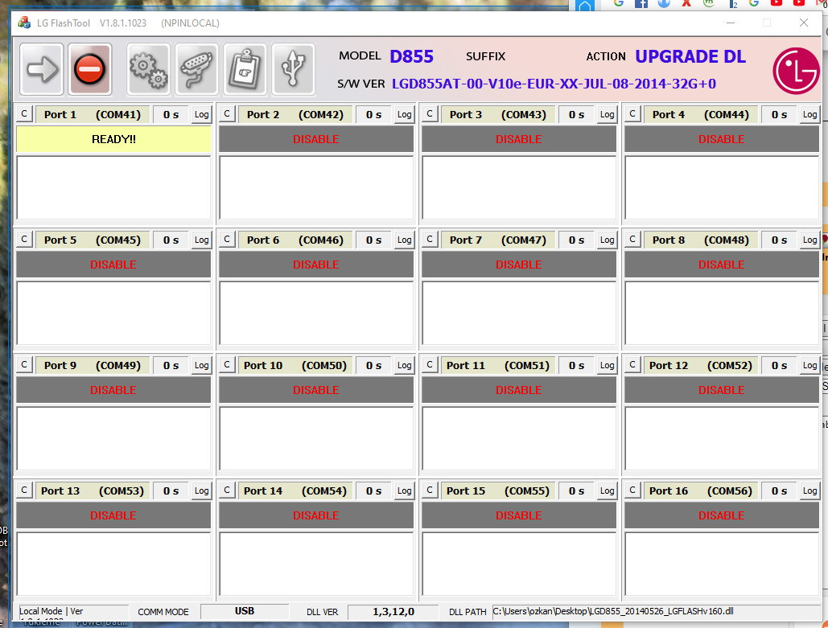Click the C button for Port 1
Image resolution: width=828 pixels, height=628 pixels.
click(x=24, y=114)
